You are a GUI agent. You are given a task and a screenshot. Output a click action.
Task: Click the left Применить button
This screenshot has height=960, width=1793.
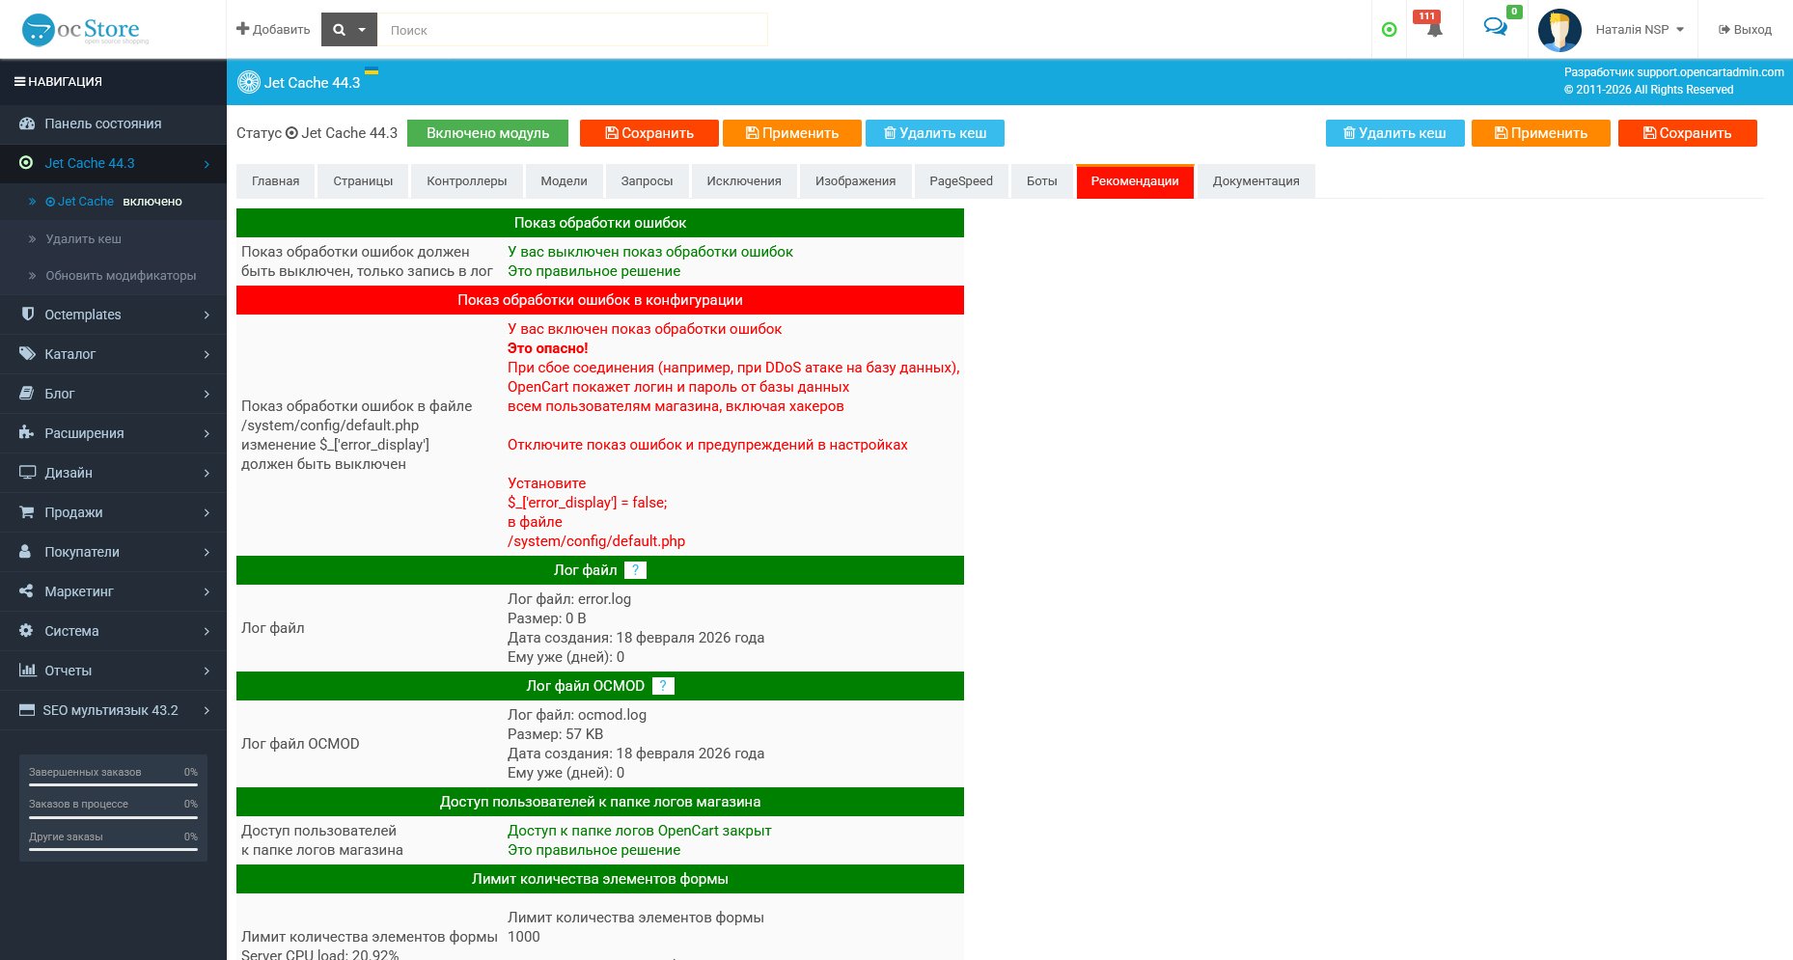792,133
